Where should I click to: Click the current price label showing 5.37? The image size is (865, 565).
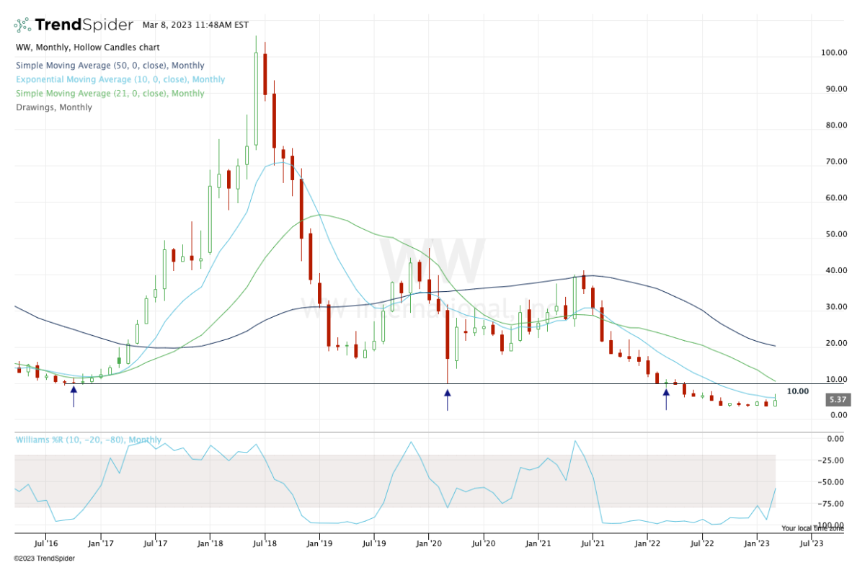(838, 399)
